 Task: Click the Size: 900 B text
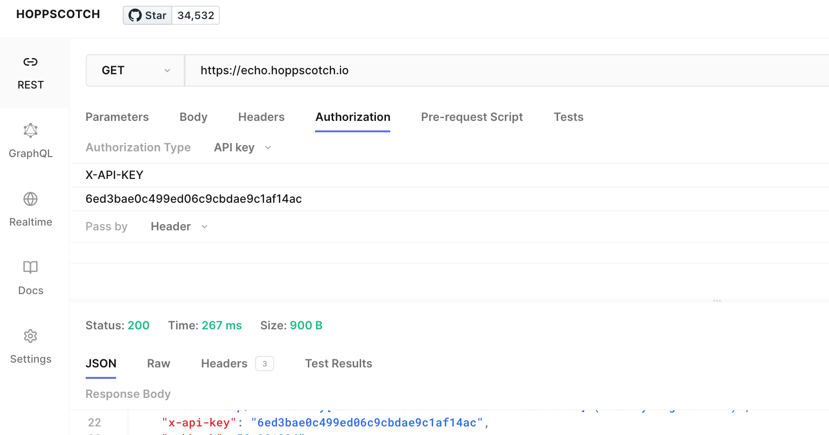pyautogui.click(x=291, y=326)
